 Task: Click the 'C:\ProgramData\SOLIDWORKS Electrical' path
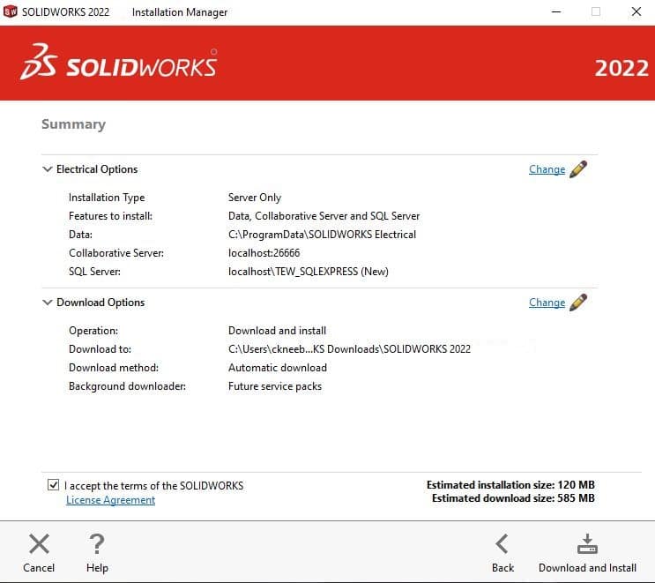click(322, 235)
